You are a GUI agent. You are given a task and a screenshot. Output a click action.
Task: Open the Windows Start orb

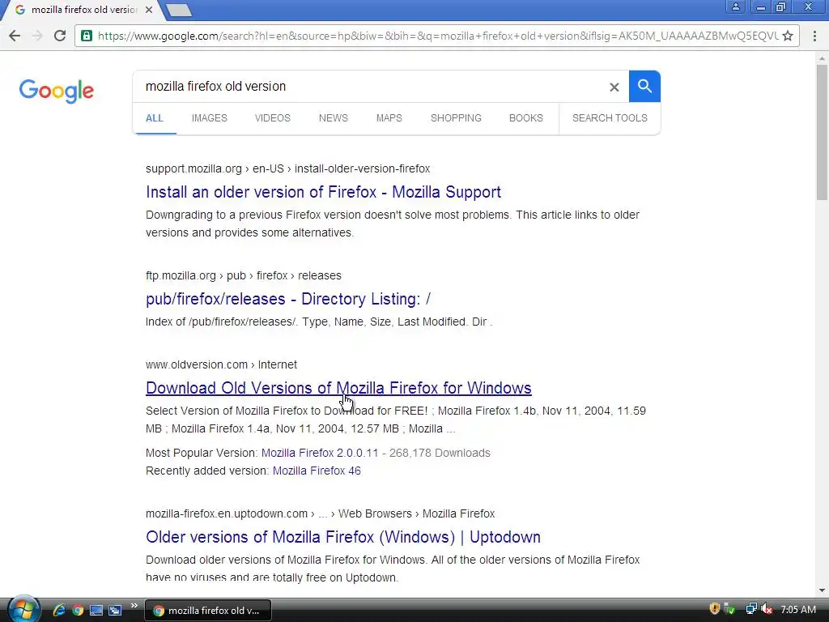click(x=23, y=610)
